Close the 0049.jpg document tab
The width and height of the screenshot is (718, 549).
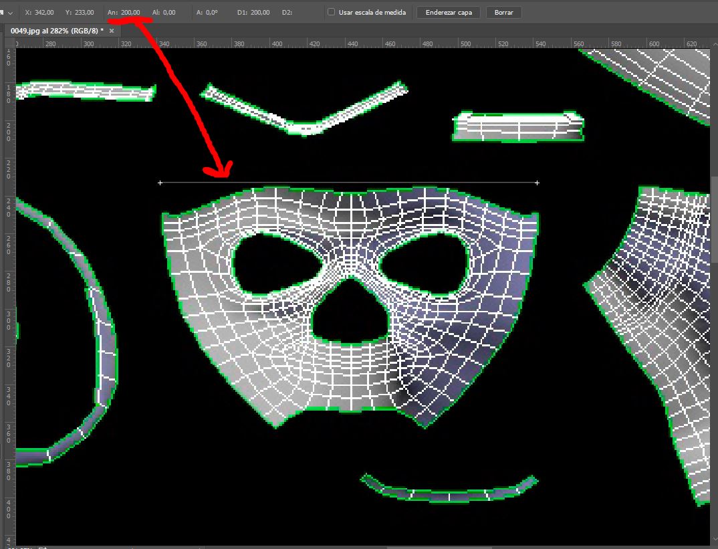coord(112,31)
